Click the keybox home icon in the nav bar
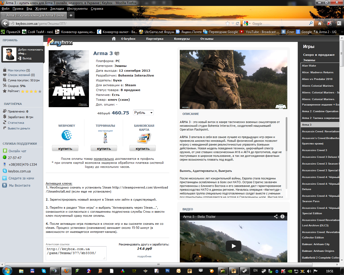The height and width of the screenshot is (275, 344). click(114, 39)
